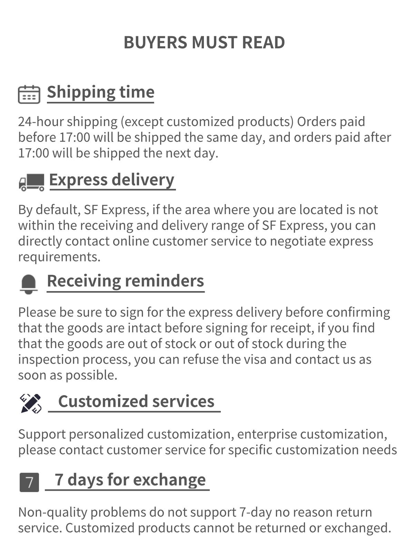Click the paragraph about signing for receipt
This screenshot has width=414, height=557.
coord(204,344)
